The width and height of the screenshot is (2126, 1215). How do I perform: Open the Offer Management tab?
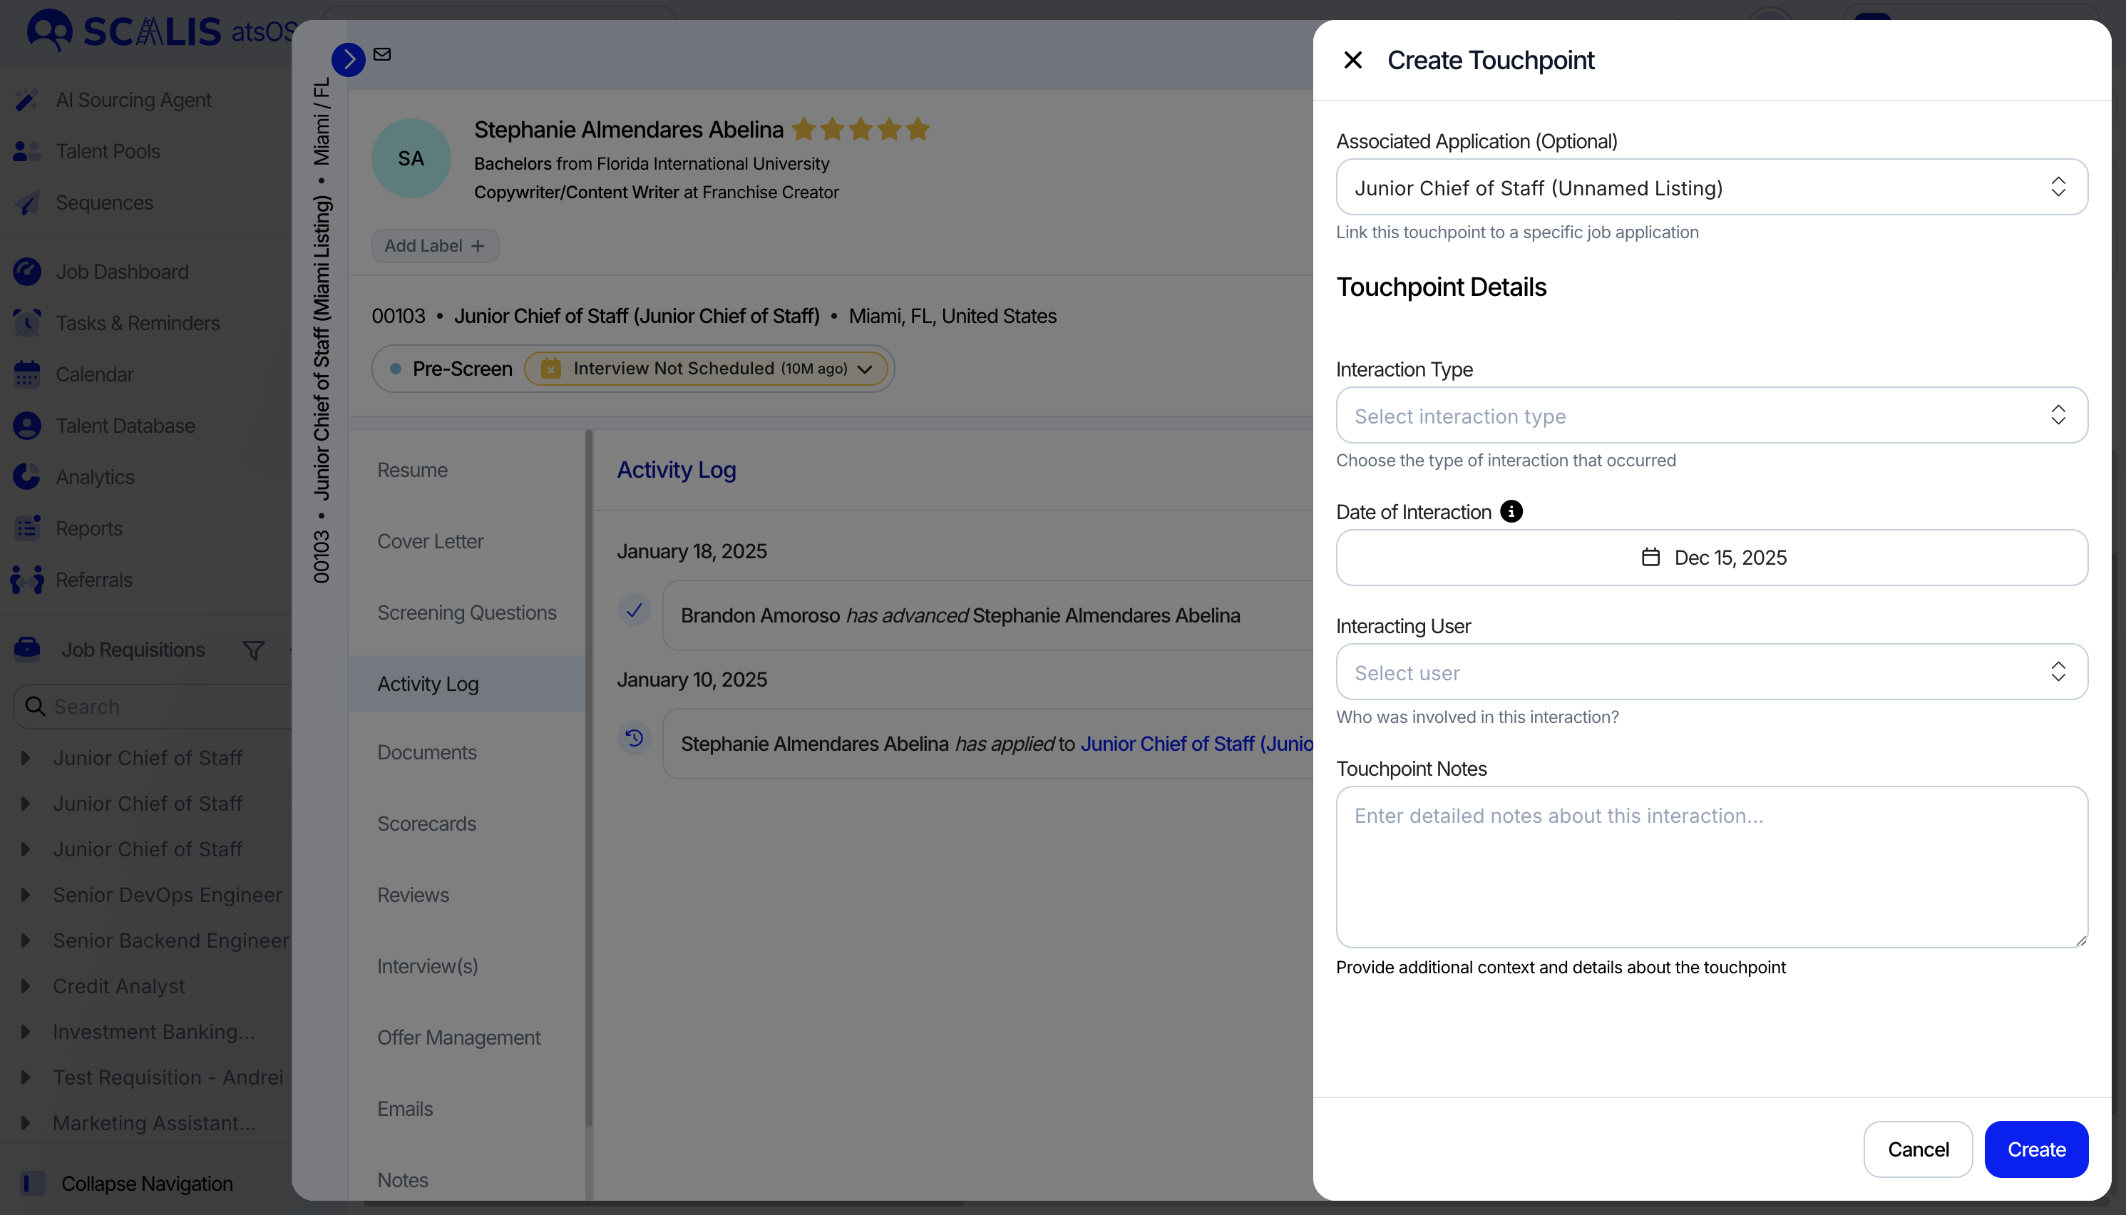(x=458, y=1037)
